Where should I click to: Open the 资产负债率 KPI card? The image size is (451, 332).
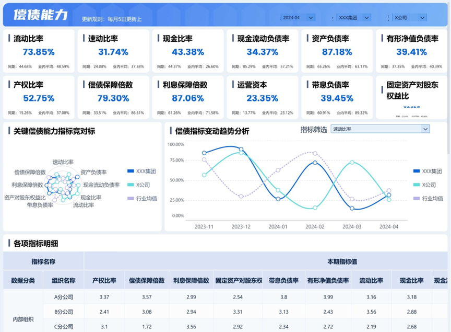point(336,50)
